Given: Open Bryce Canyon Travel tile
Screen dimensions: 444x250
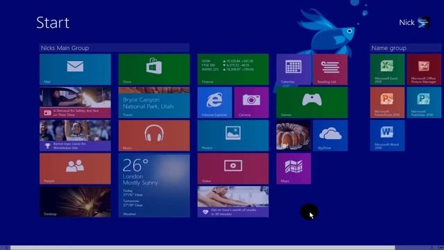Looking at the screenshot, I should click(154, 102).
